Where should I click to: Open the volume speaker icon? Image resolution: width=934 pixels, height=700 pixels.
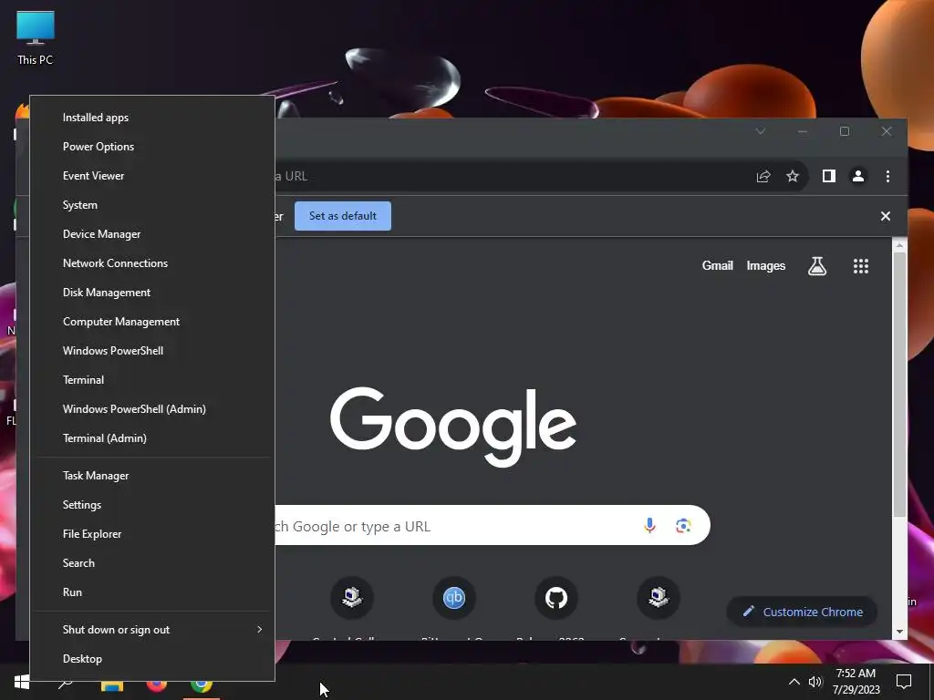pyautogui.click(x=815, y=682)
